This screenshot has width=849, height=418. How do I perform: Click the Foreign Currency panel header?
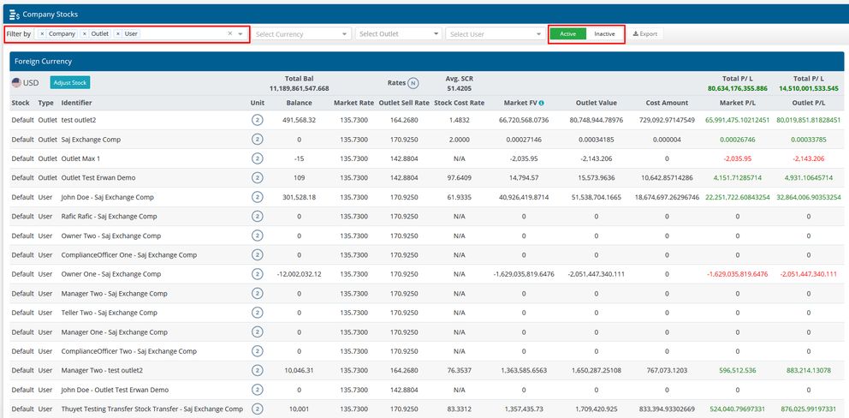427,62
